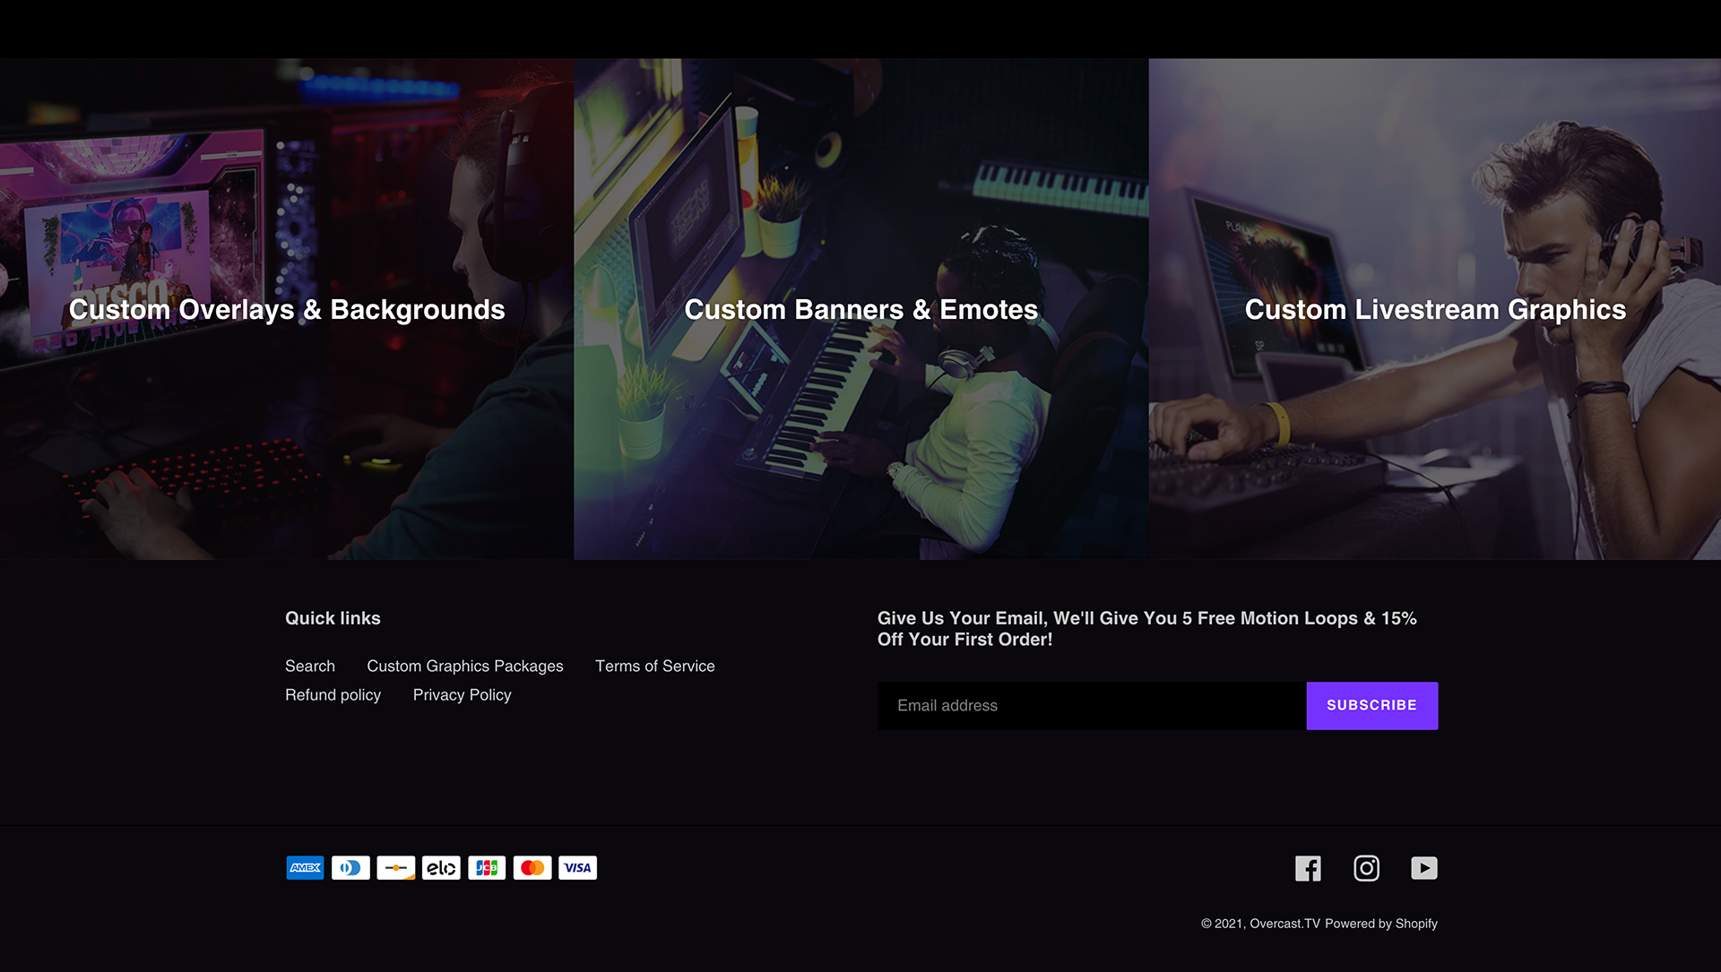This screenshot has width=1721, height=972.
Task: Open Custom Banners & Emotes tile
Action: pos(861,309)
